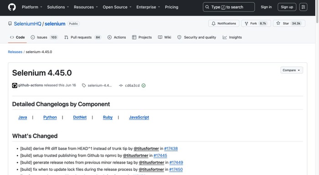The height and width of the screenshot is (175, 319).
Task: Open the Platform dropdown menu
Action: (x=32, y=7)
